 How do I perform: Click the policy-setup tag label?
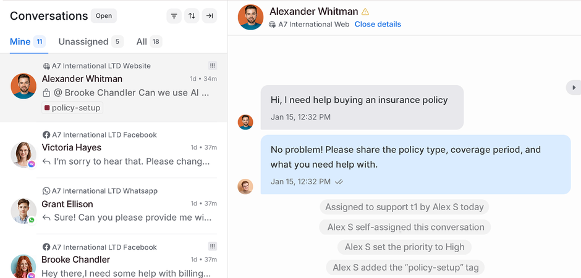click(75, 108)
